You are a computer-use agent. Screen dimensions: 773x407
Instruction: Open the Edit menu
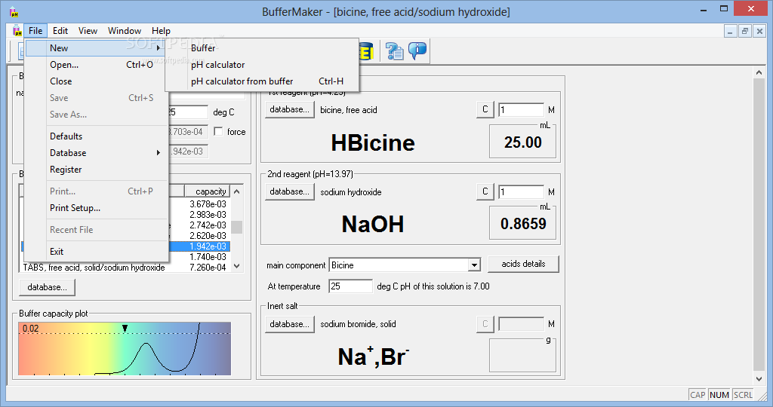click(x=60, y=30)
